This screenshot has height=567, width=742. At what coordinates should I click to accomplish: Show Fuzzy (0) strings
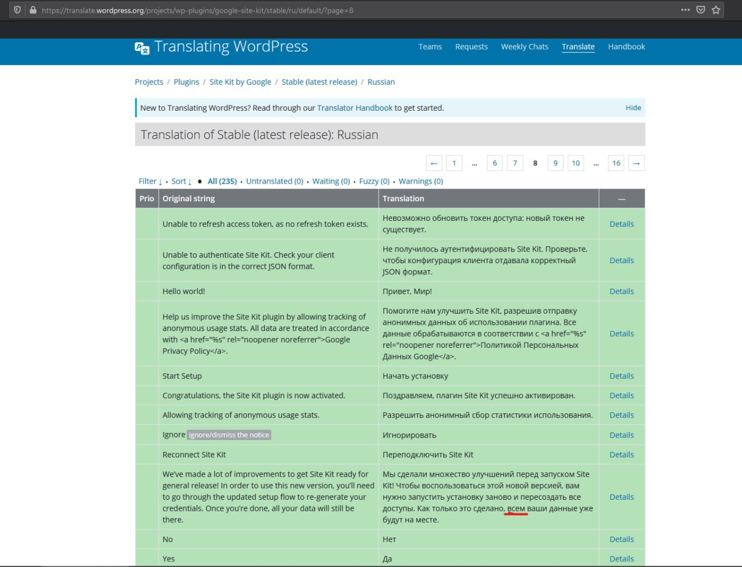(374, 181)
